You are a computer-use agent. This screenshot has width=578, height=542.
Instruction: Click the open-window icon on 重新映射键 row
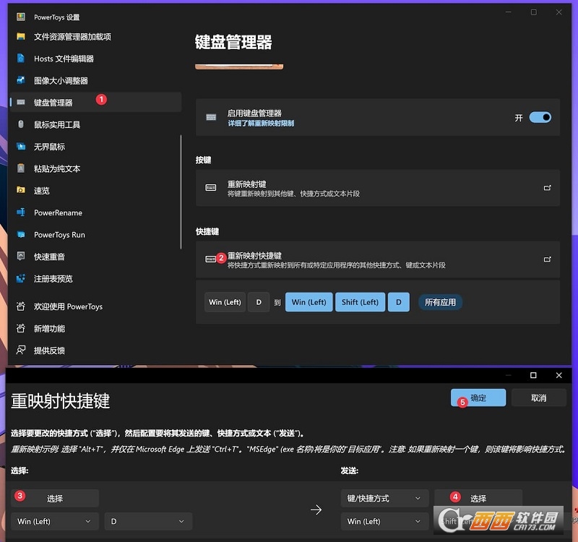547,188
